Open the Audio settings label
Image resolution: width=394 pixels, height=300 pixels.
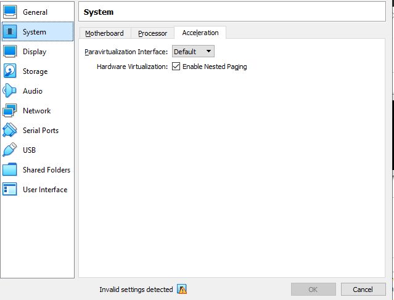[33, 91]
